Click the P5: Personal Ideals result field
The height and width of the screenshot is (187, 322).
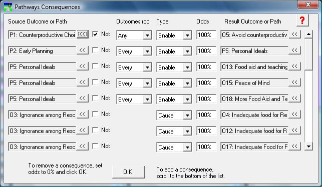(x=254, y=51)
